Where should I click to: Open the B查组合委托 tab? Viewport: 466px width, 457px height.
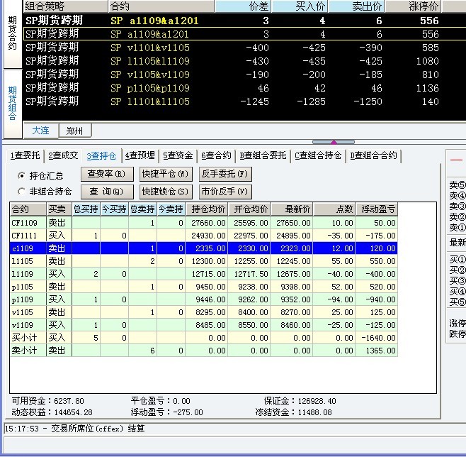[x=263, y=155]
